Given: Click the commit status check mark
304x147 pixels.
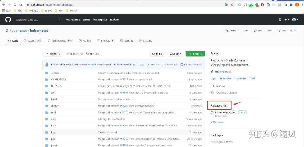Looking at the screenshot, I should (148, 64).
